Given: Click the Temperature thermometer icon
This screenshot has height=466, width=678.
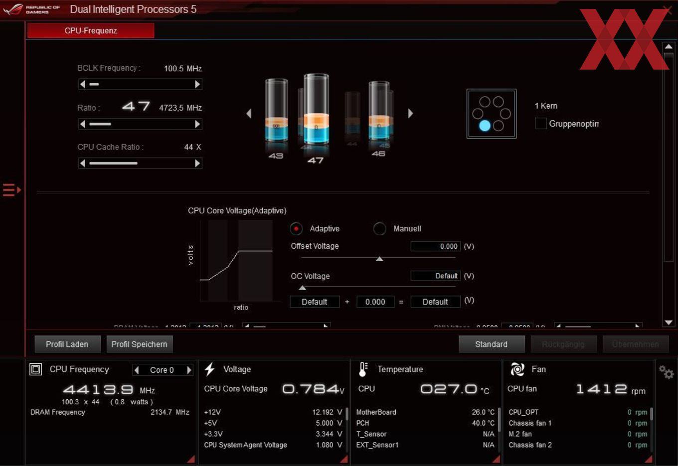Looking at the screenshot, I should tap(363, 369).
